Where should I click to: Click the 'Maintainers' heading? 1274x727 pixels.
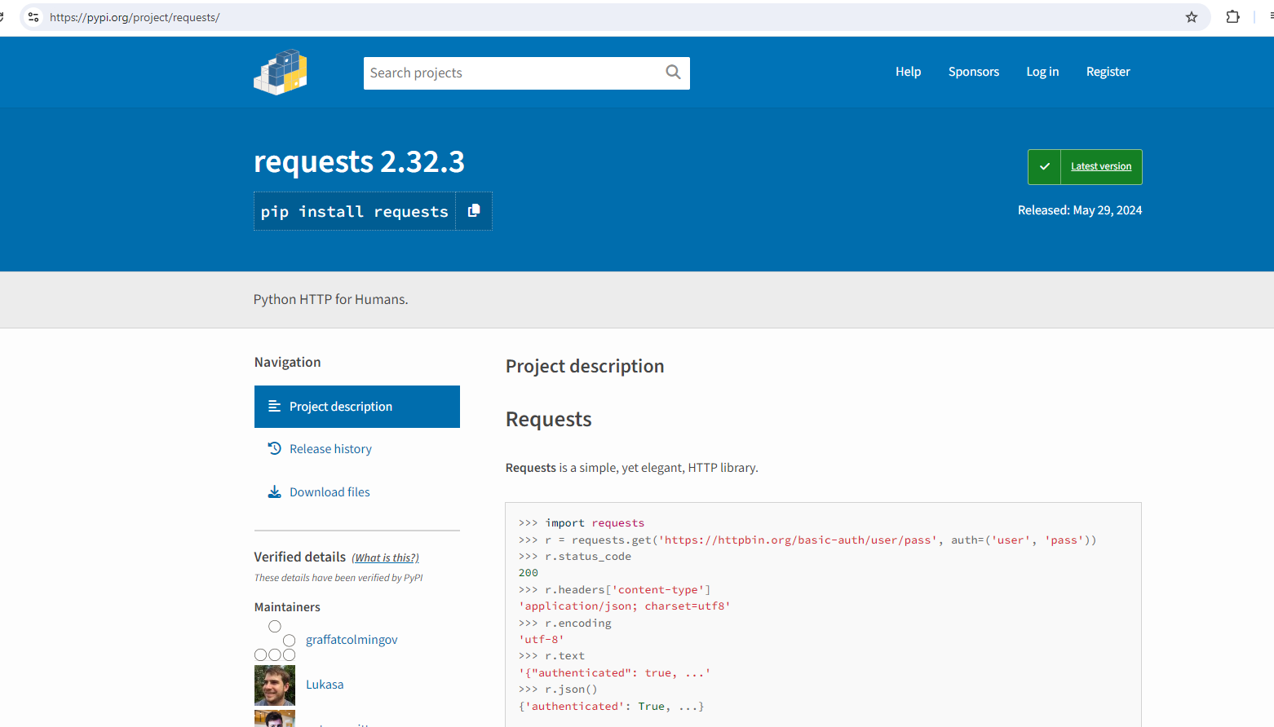point(287,607)
